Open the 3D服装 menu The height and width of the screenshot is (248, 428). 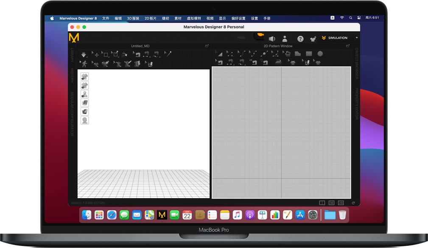coord(133,18)
